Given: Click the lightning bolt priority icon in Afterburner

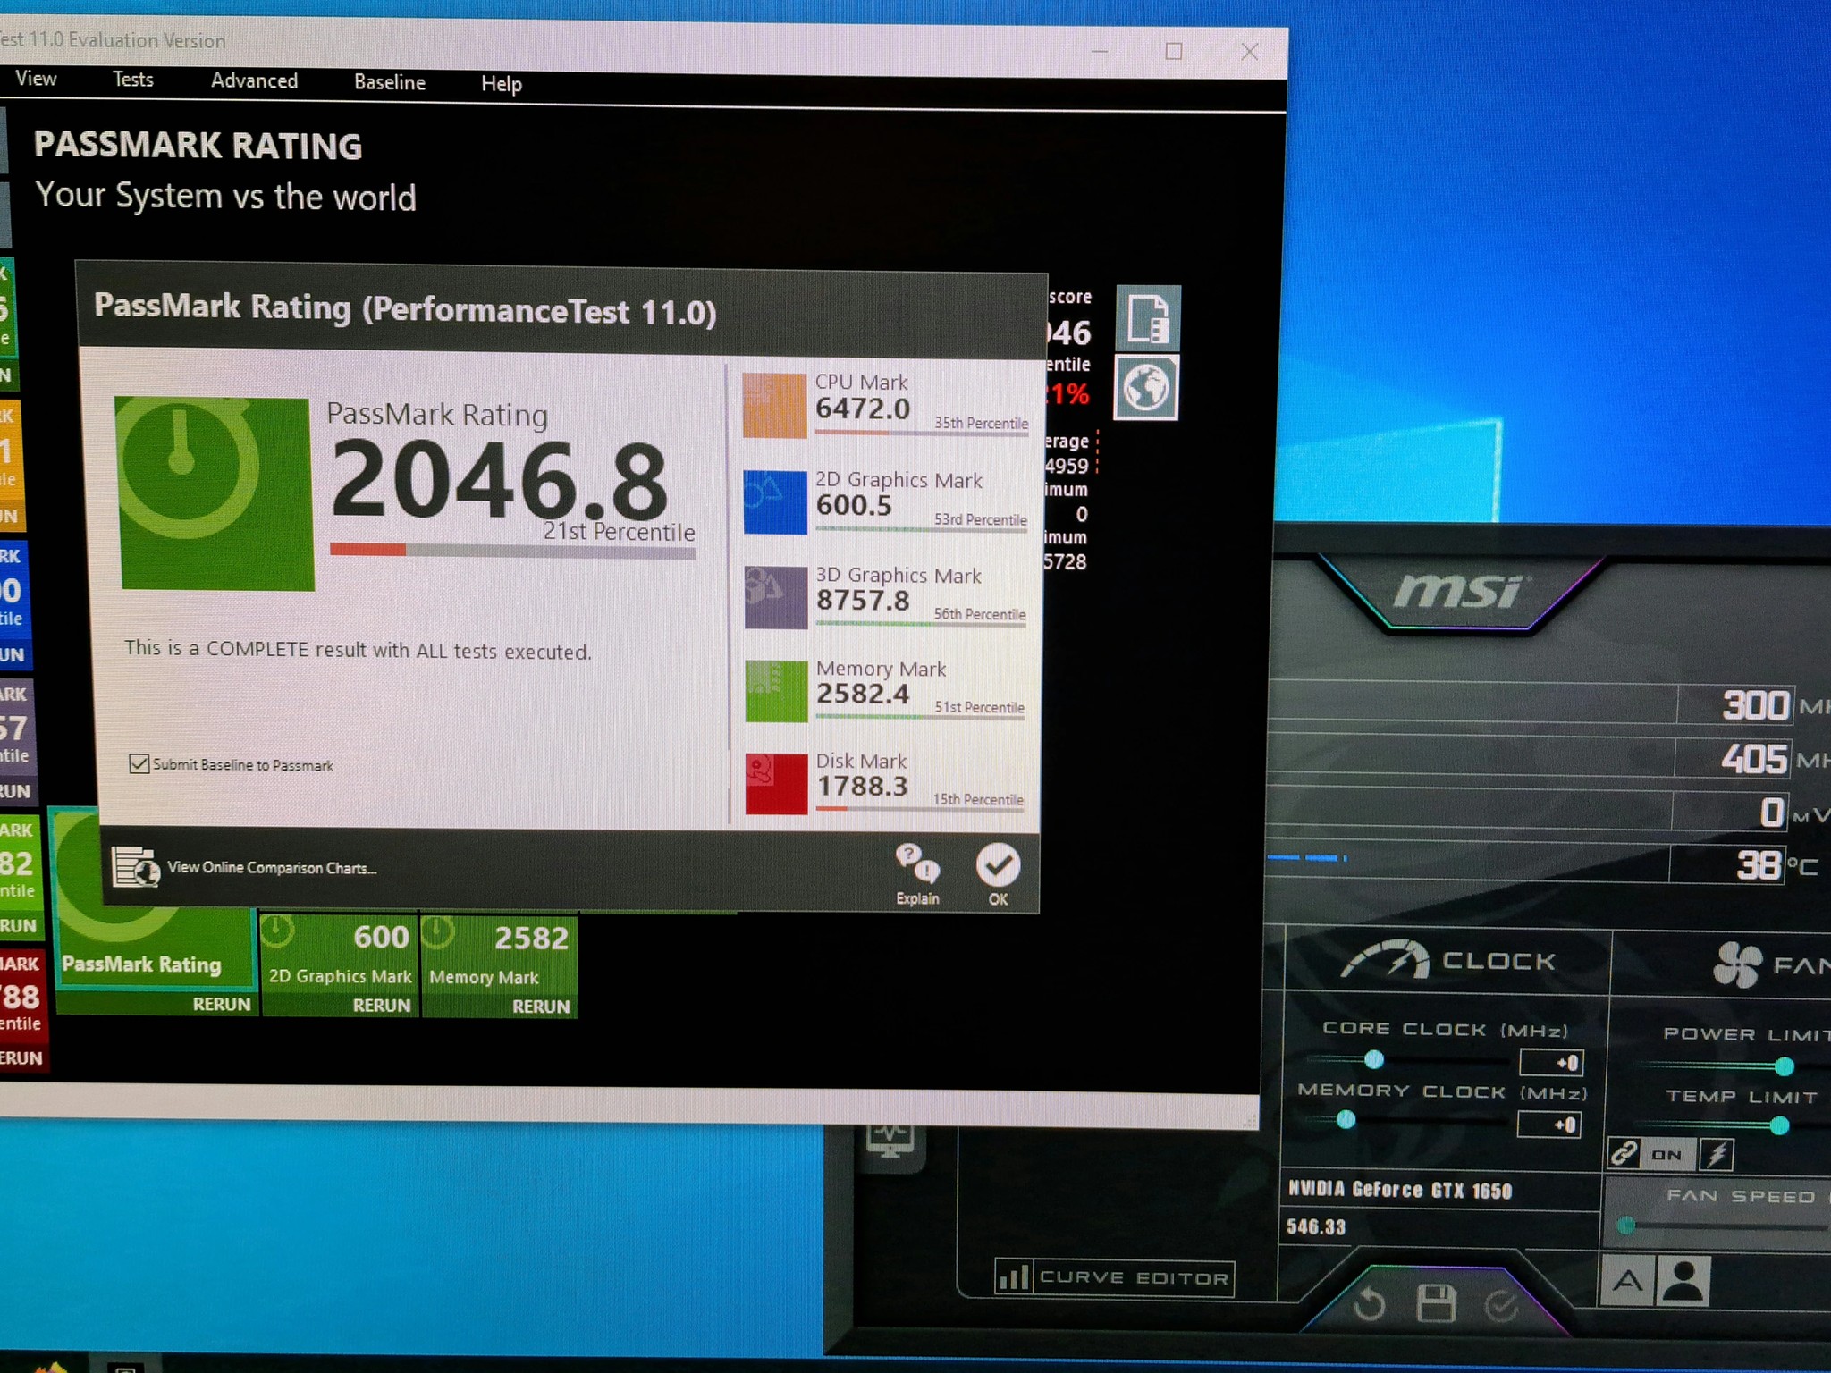Looking at the screenshot, I should coord(1717,1154).
